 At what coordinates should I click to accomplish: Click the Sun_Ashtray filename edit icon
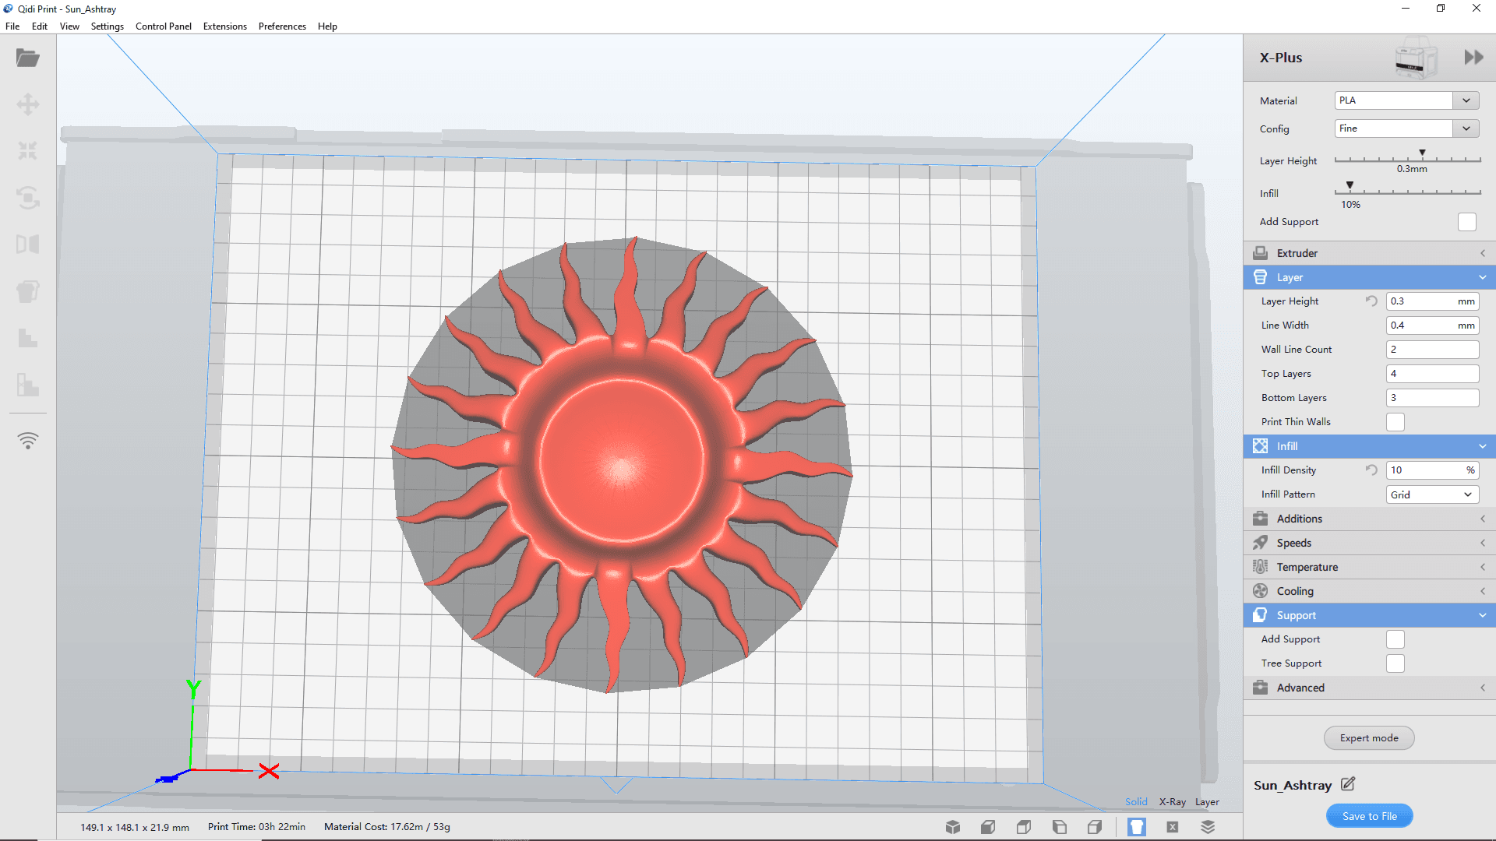click(x=1350, y=783)
